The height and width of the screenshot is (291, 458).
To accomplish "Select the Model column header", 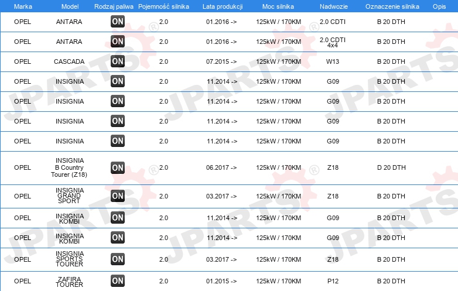I will coord(70,6).
